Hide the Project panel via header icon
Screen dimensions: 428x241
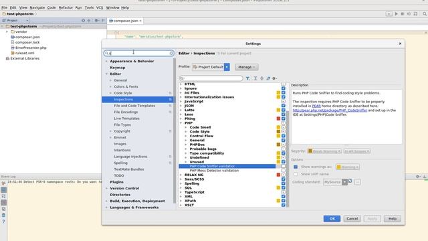tap(103, 21)
